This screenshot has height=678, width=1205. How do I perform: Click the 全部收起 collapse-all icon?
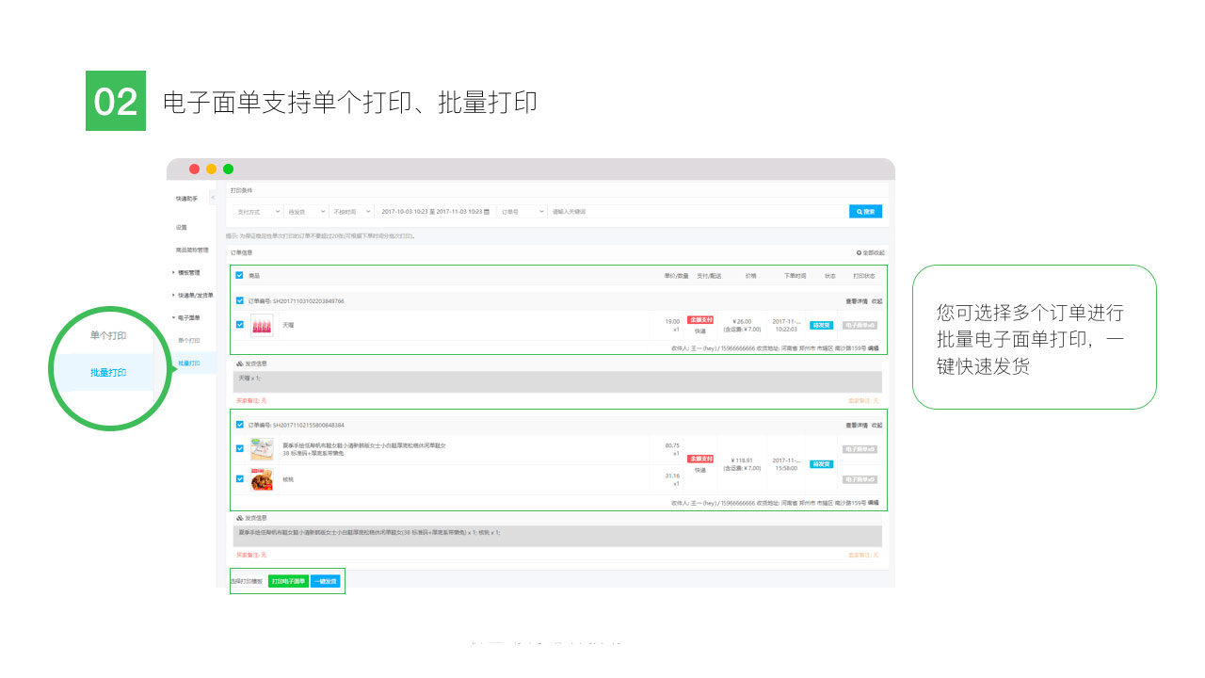pyautogui.click(x=859, y=252)
